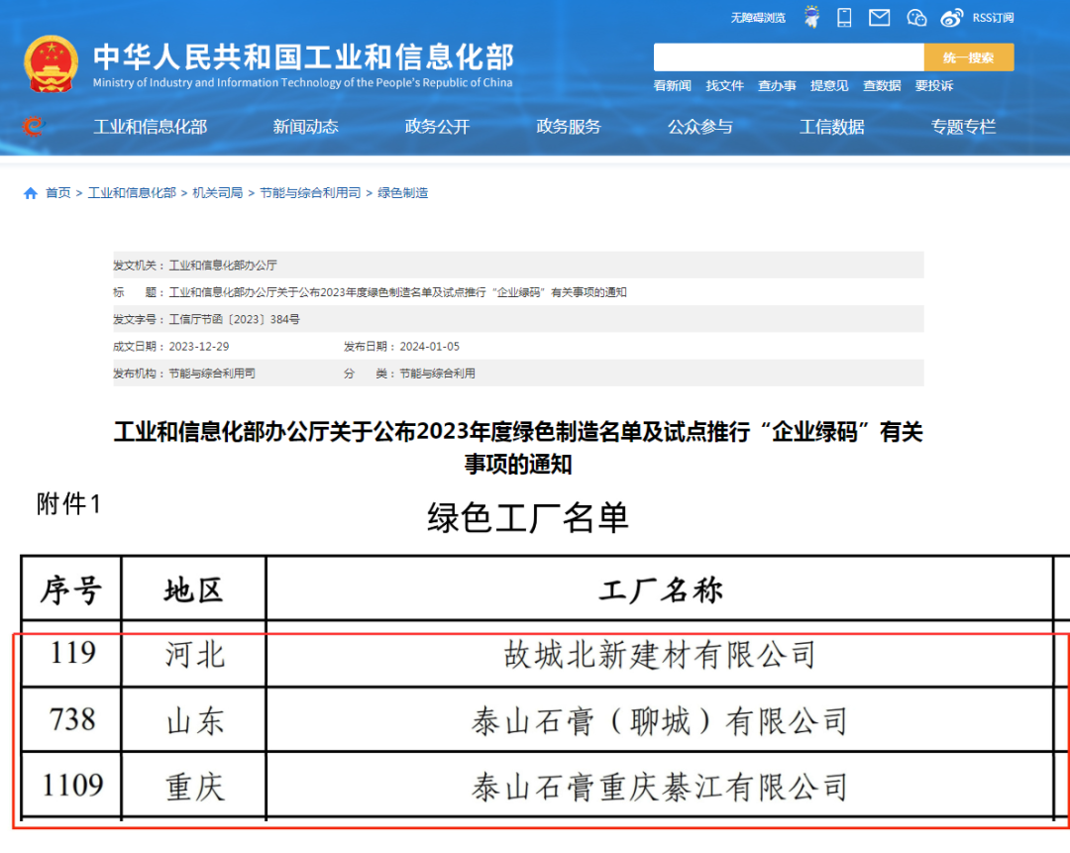This screenshot has width=1070, height=853.
Task: Open the RSS订阅 link
Action: 993,18
